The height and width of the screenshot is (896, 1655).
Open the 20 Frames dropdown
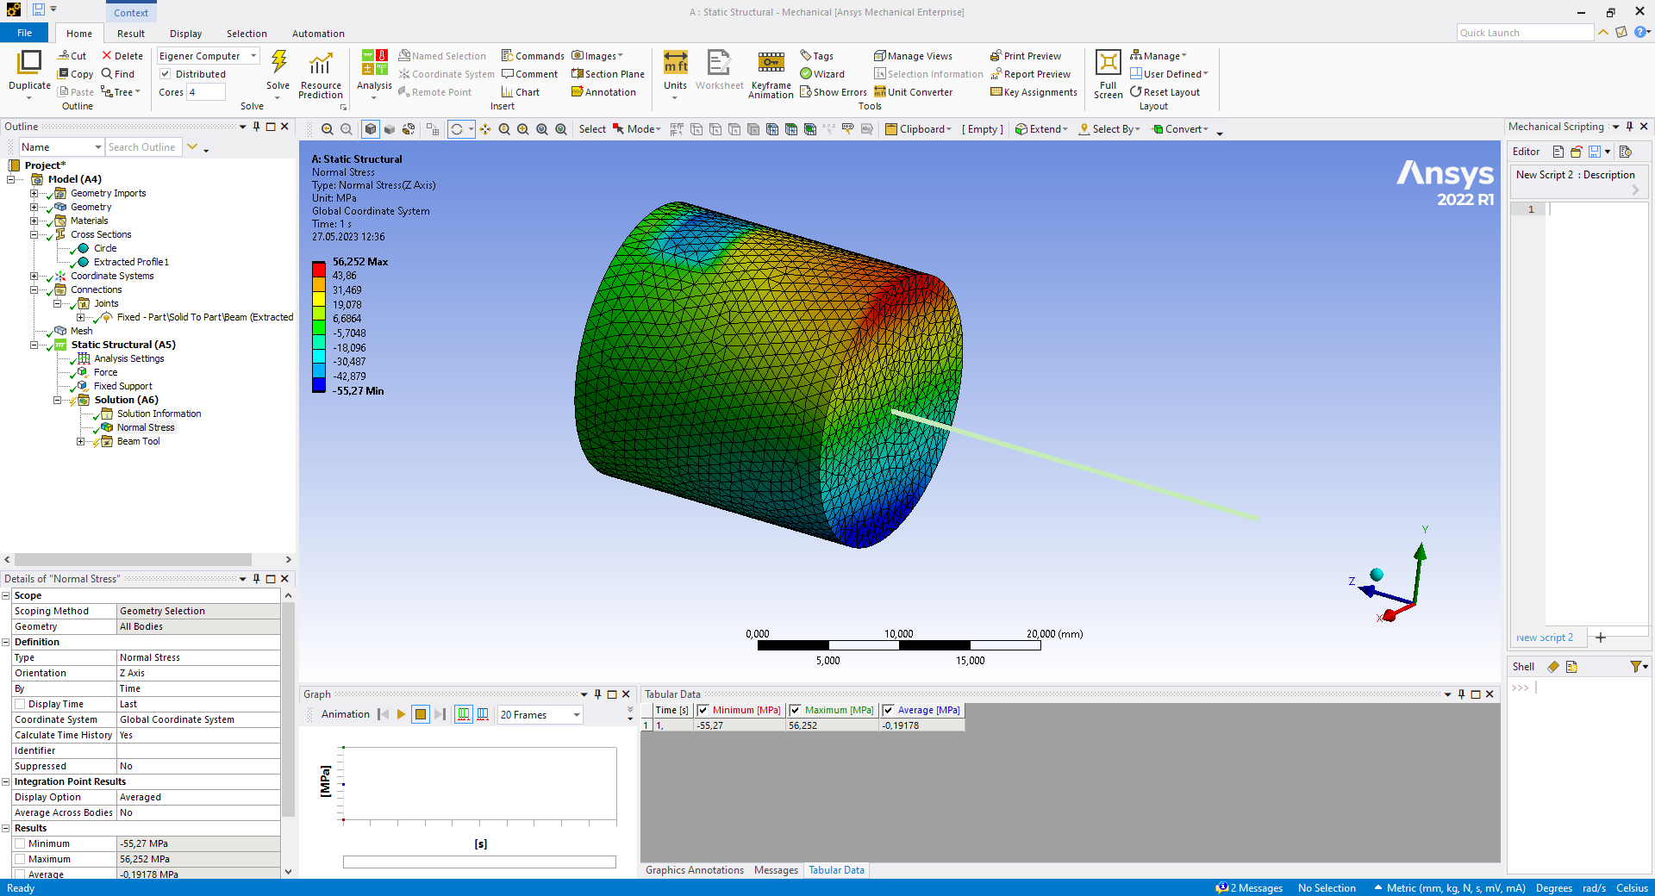tap(540, 714)
